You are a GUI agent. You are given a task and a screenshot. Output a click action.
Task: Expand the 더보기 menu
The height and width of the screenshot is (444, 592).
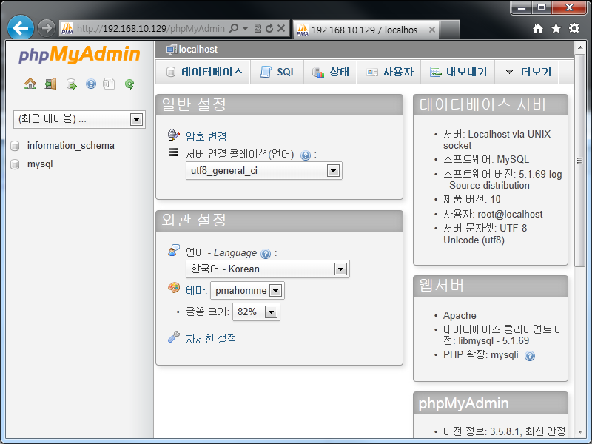528,72
